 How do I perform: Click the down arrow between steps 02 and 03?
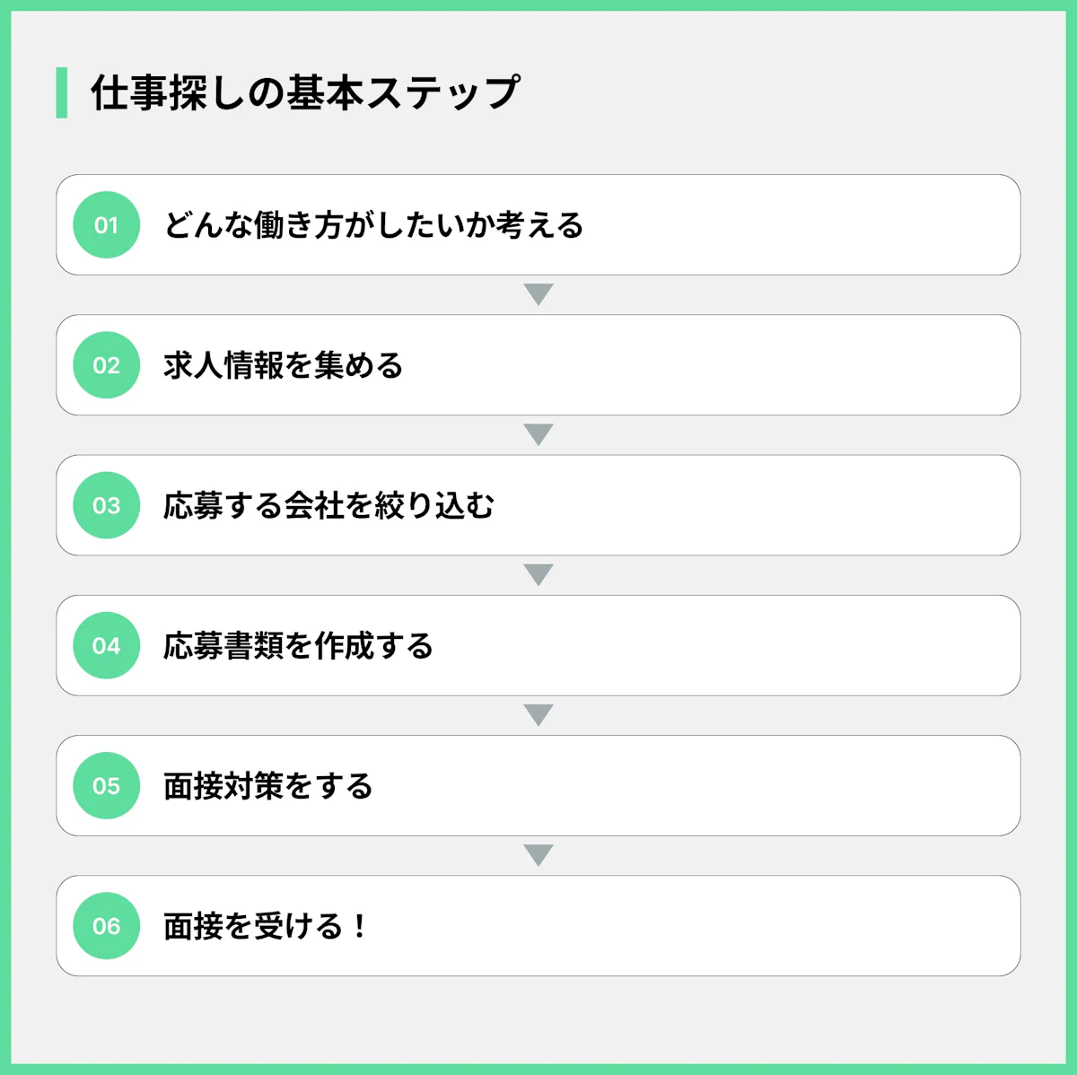(x=538, y=434)
